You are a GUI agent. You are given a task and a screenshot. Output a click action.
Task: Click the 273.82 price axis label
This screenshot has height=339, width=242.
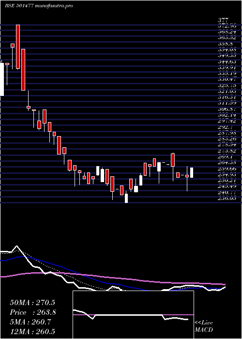coord(227,151)
